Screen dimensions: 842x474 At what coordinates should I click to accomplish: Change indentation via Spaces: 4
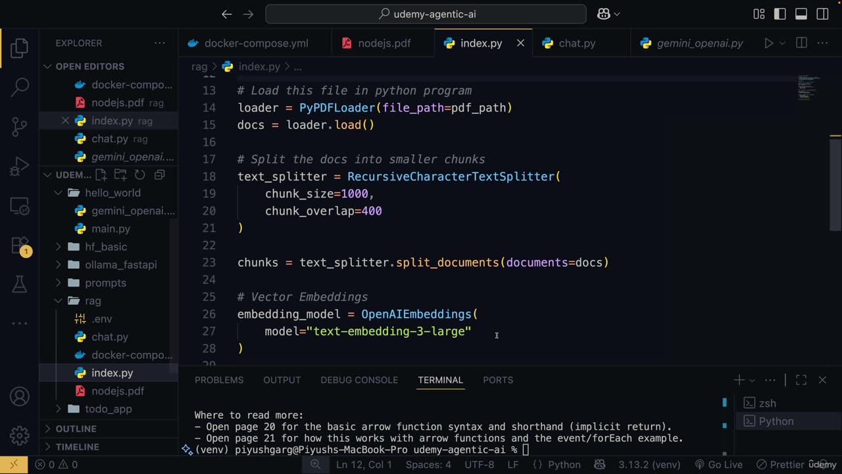click(428, 465)
